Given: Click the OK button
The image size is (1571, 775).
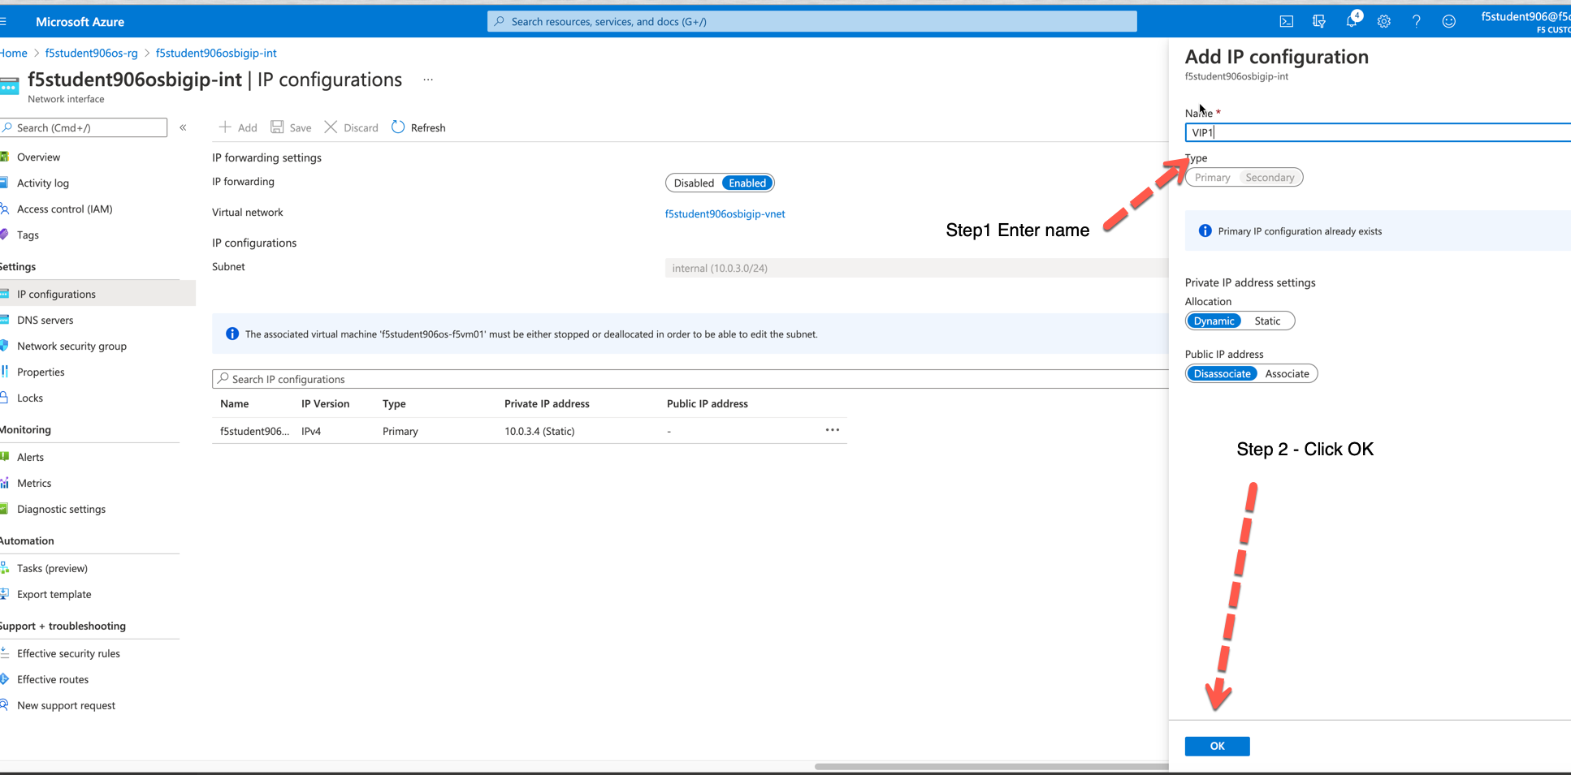Looking at the screenshot, I should (x=1217, y=746).
